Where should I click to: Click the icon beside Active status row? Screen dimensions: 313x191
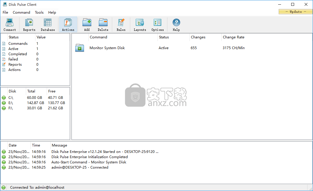4,49
